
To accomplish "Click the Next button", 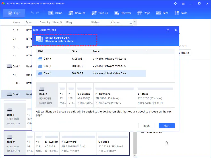I will coord(167,125).
